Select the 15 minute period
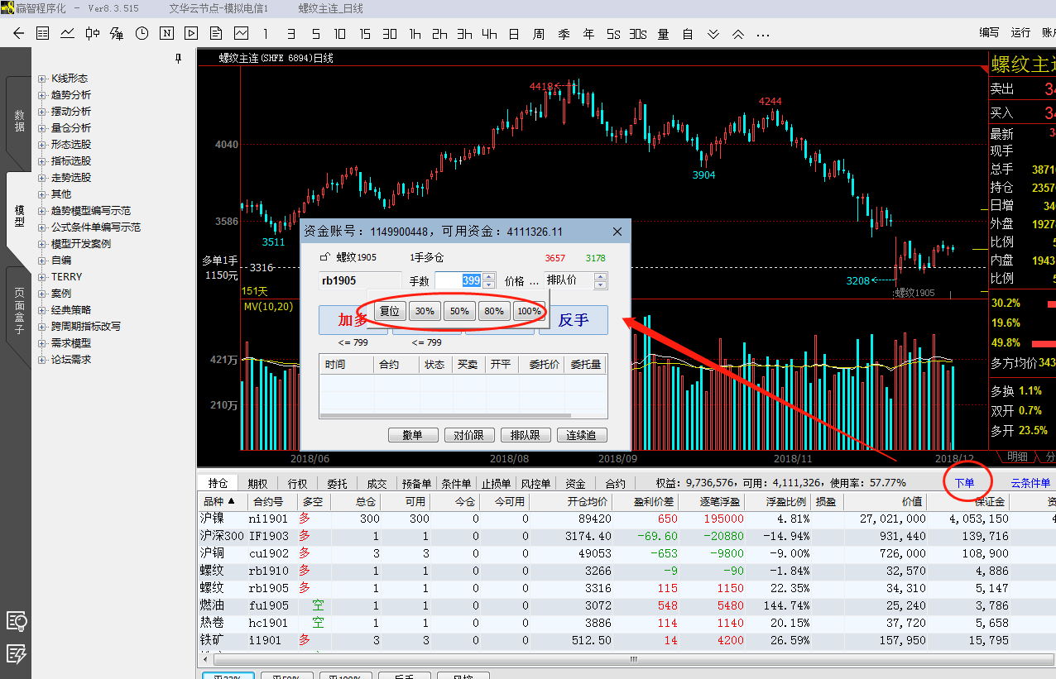The width and height of the screenshot is (1056, 679). click(365, 34)
